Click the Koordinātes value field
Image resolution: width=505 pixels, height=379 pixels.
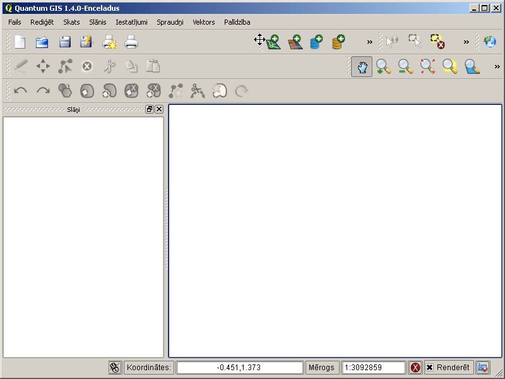tap(239, 368)
